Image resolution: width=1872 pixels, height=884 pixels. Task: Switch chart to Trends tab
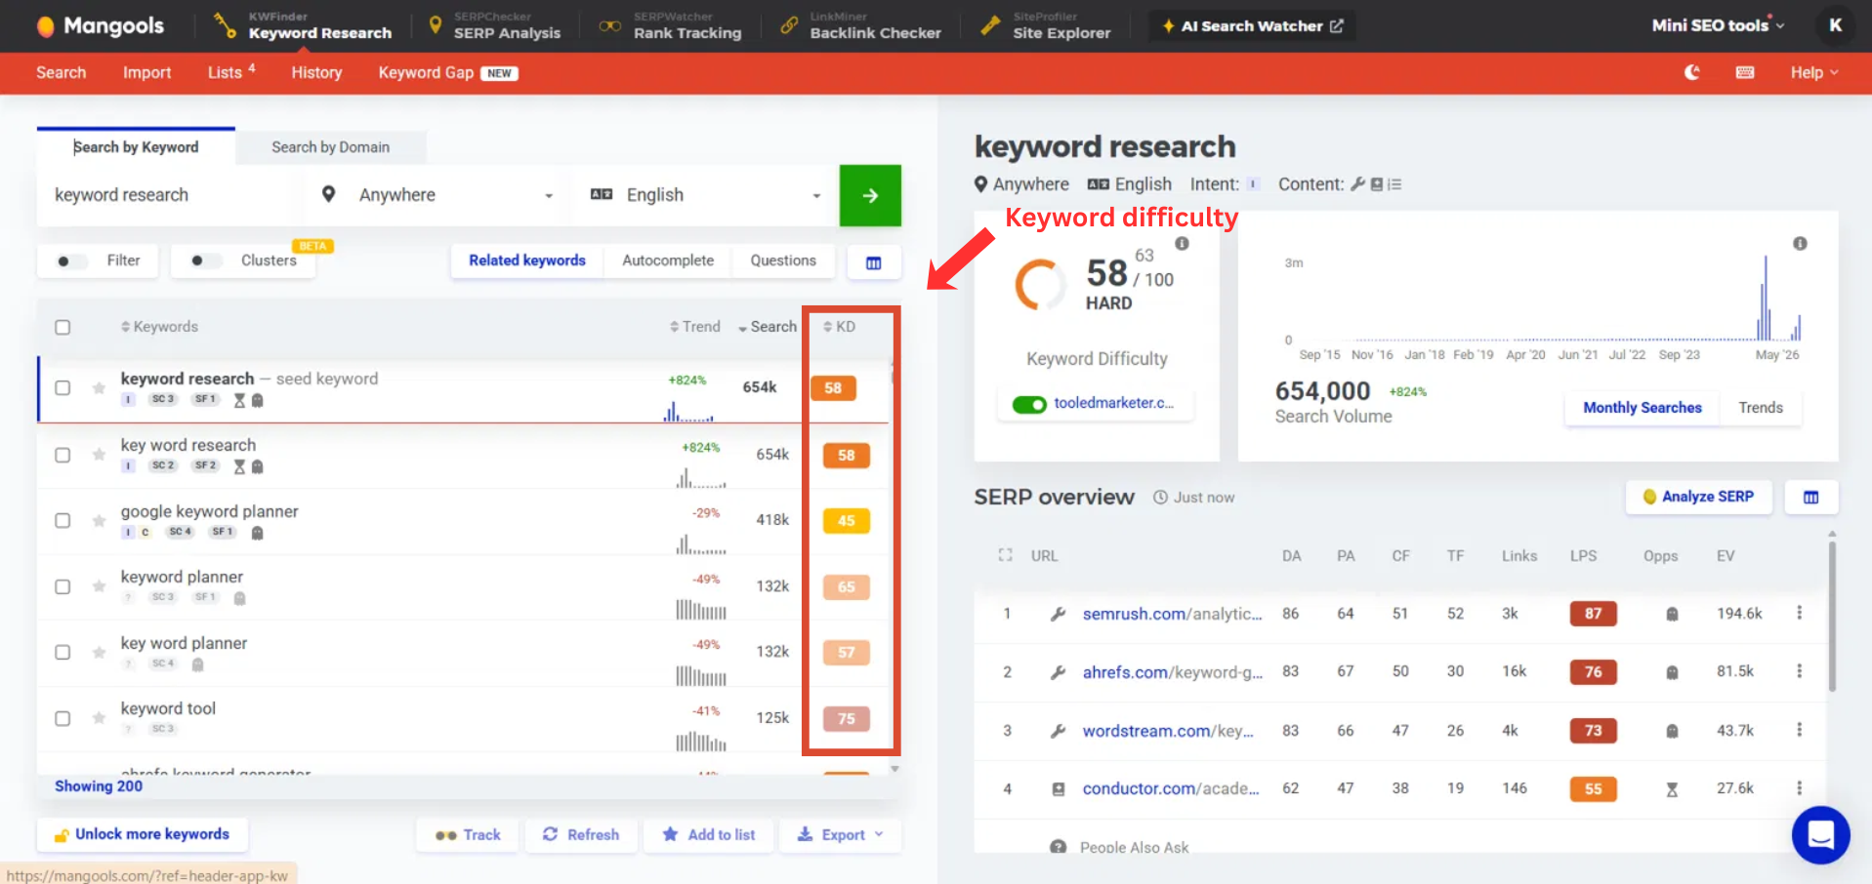click(x=1761, y=408)
